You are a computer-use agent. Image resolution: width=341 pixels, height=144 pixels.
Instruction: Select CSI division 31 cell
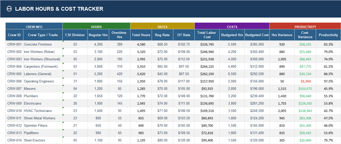coord(75,81)
